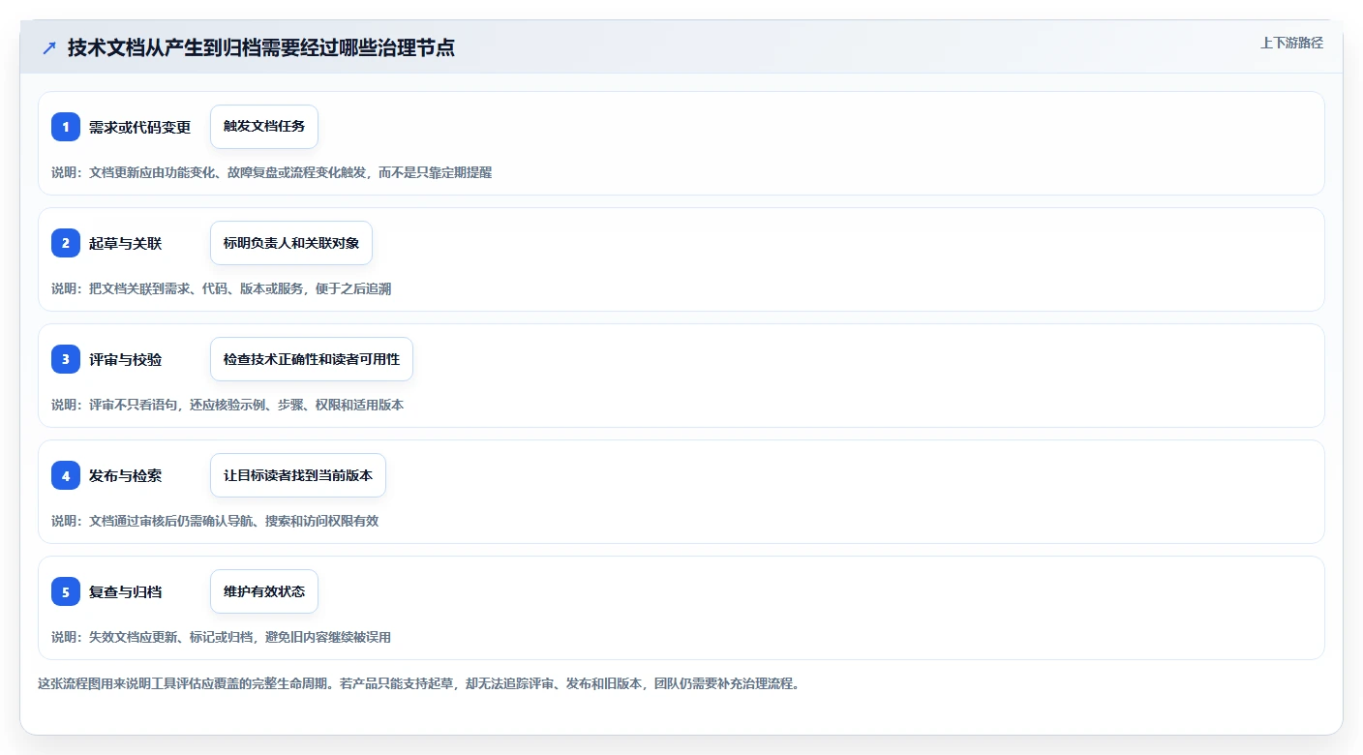
Task: Click the 让目标读者找到当前版本 pill
Action: [x=298, y=475]
